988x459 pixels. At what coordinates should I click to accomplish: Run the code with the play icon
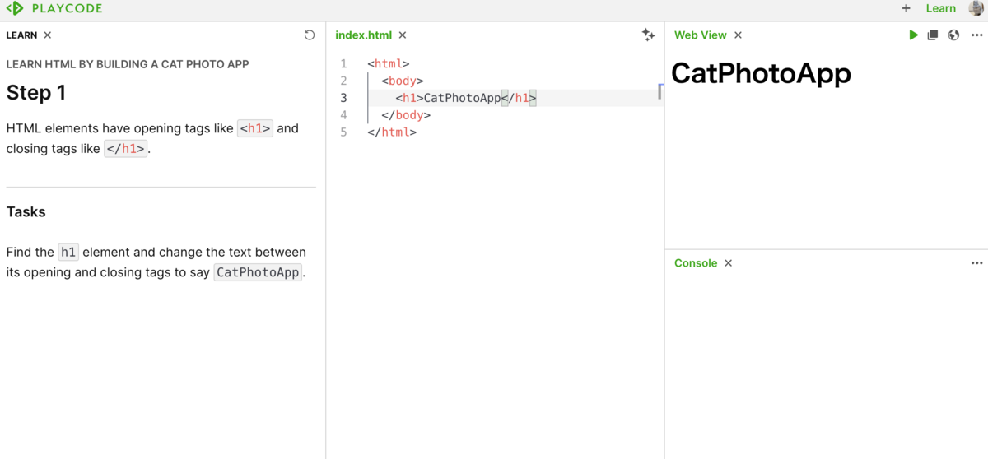913,35
